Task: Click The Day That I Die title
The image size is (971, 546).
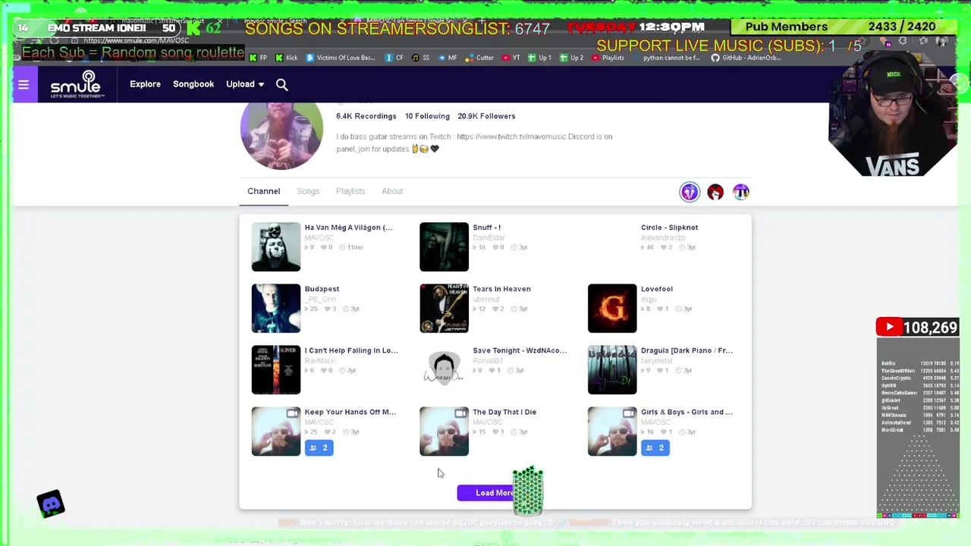Action: [504, 412]
